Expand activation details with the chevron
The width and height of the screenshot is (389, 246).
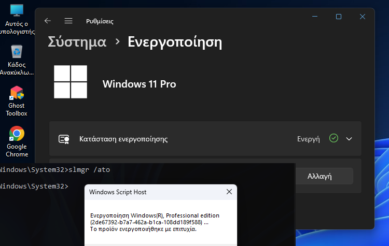(349, 139)
